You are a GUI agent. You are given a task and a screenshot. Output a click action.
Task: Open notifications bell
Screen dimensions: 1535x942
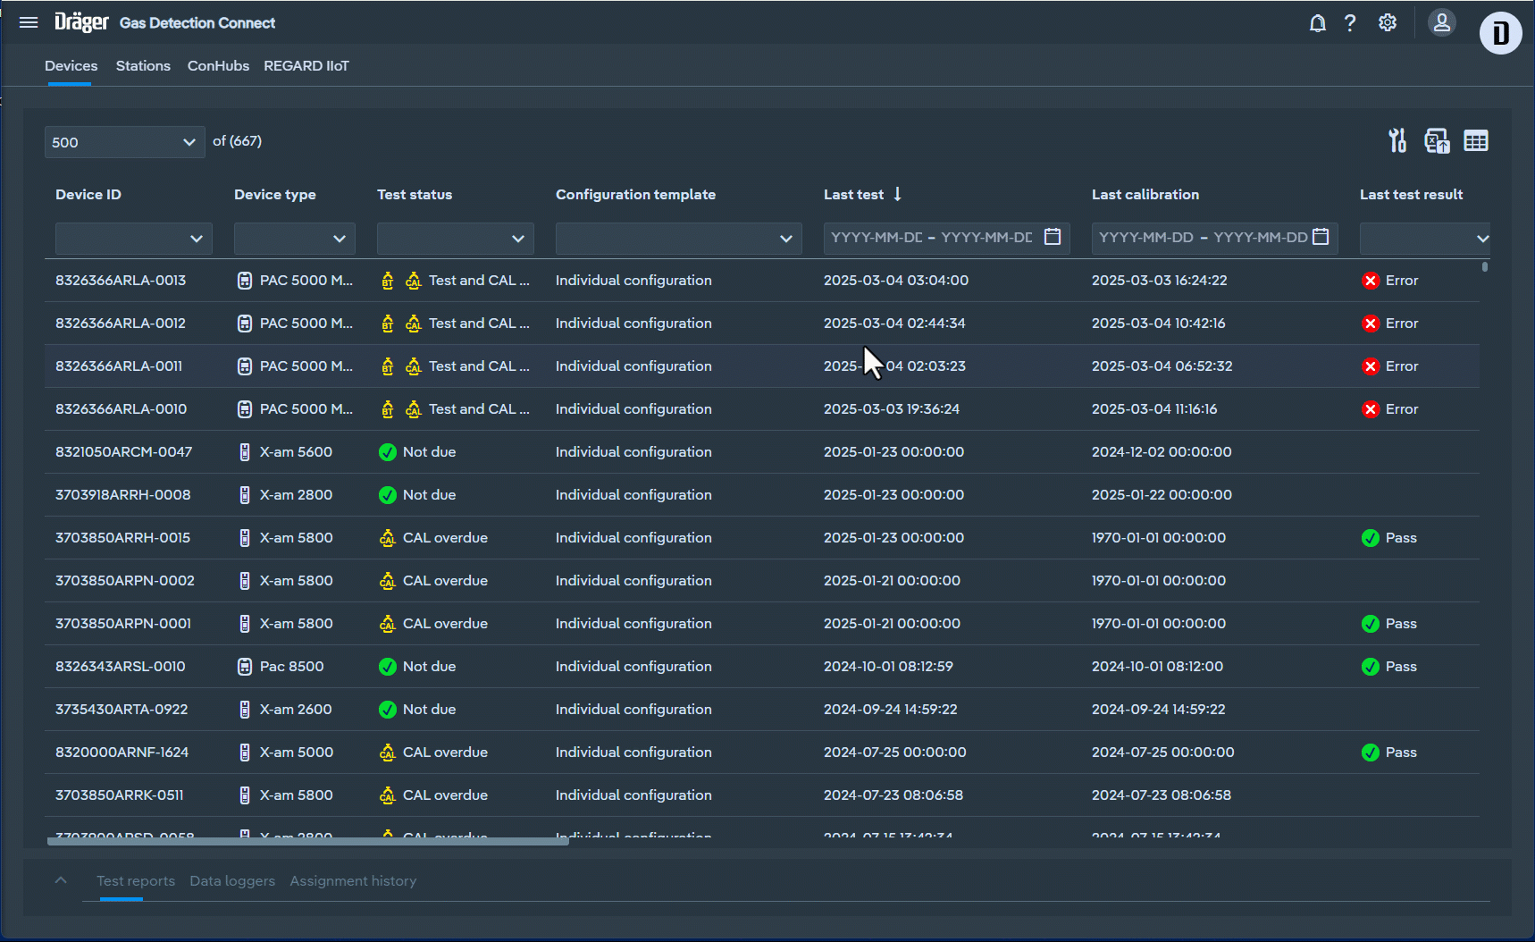(x=1317, y=22)
